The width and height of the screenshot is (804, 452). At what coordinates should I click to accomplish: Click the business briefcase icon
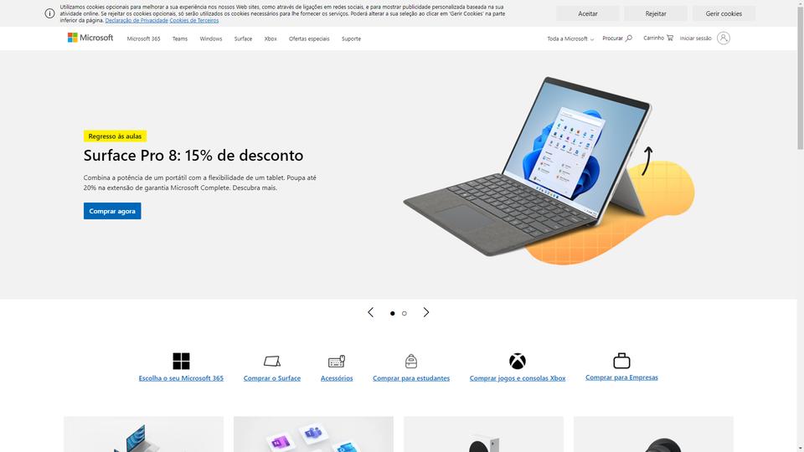coord(621,360)
